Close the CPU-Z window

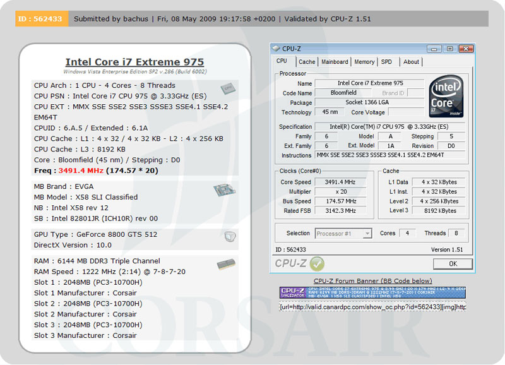pyautogui.click(x=466, y=49)
